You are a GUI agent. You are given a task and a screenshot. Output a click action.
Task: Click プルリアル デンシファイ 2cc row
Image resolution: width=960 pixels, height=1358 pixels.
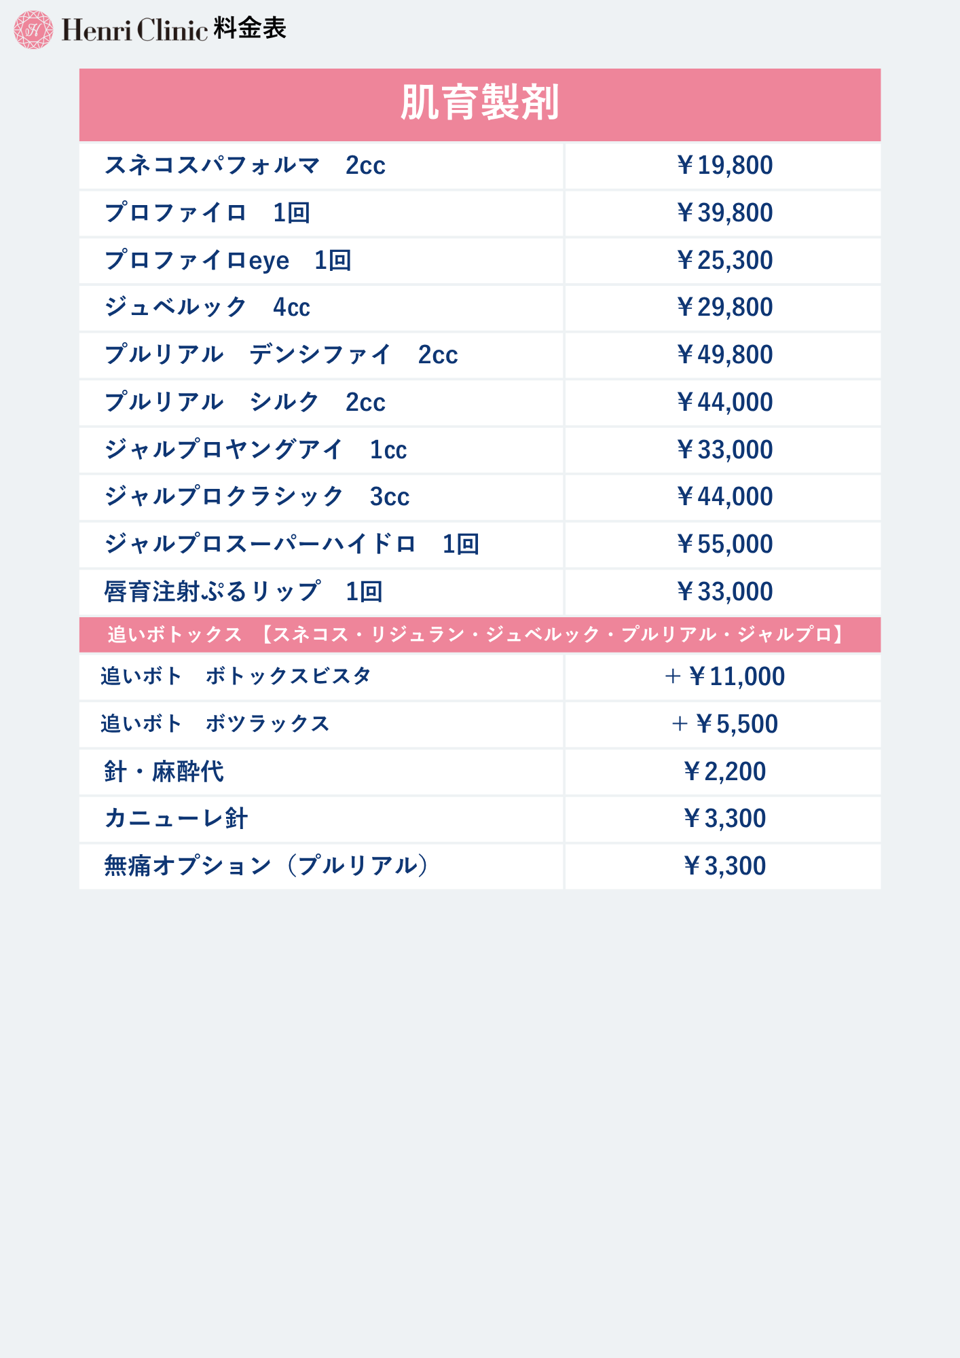pos(321,355)
